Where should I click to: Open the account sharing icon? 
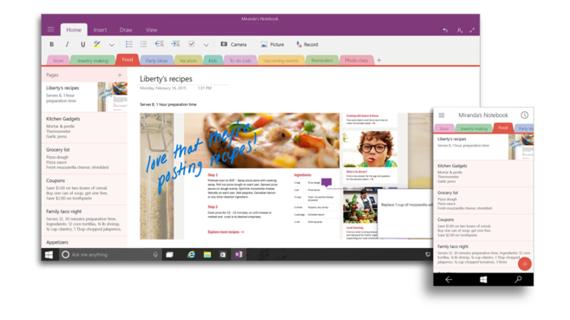coord(460,30)
